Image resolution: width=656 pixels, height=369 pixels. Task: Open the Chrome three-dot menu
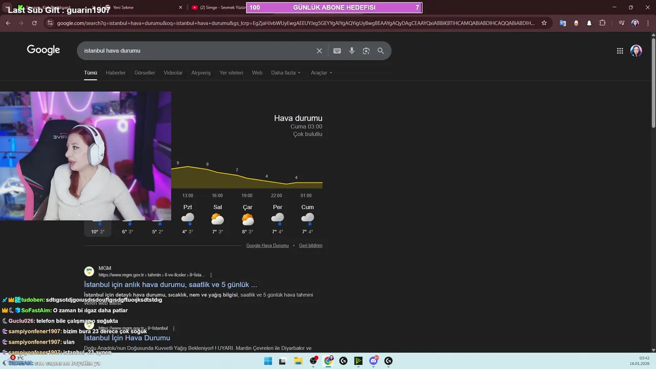point(648,23)
